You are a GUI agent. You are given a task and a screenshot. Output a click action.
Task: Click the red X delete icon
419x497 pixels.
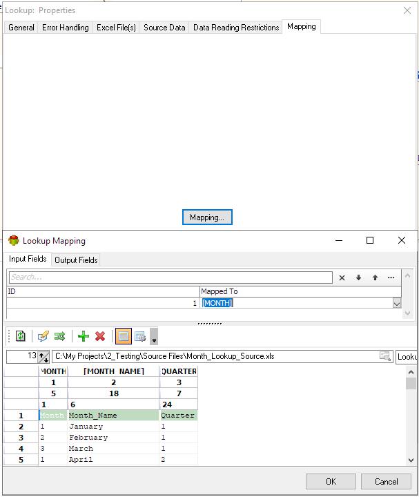coord(100,336)
